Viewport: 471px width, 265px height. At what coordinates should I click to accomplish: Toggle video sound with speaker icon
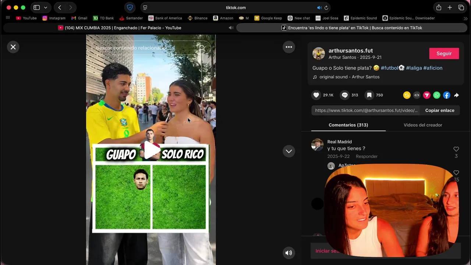[x=289, y=253]
